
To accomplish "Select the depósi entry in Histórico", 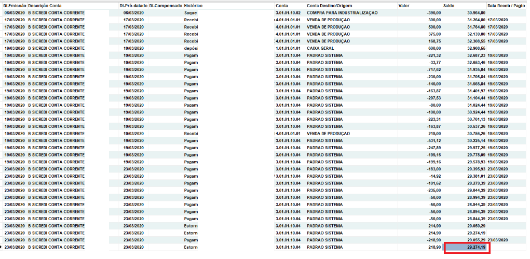I will 191,48.
